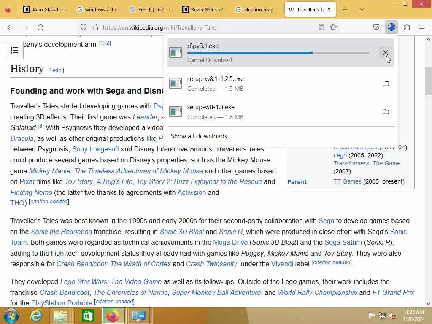Open Transformers: The Game infobox link

[367, 163]
